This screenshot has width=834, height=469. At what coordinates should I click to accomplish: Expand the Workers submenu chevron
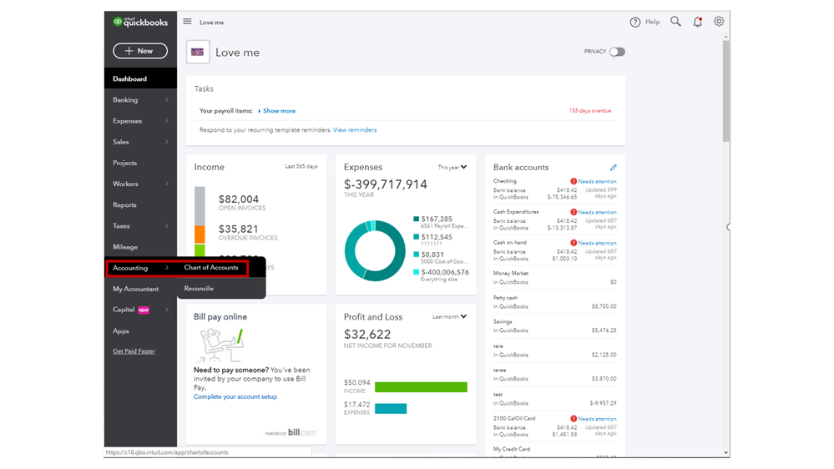[167, 184]
